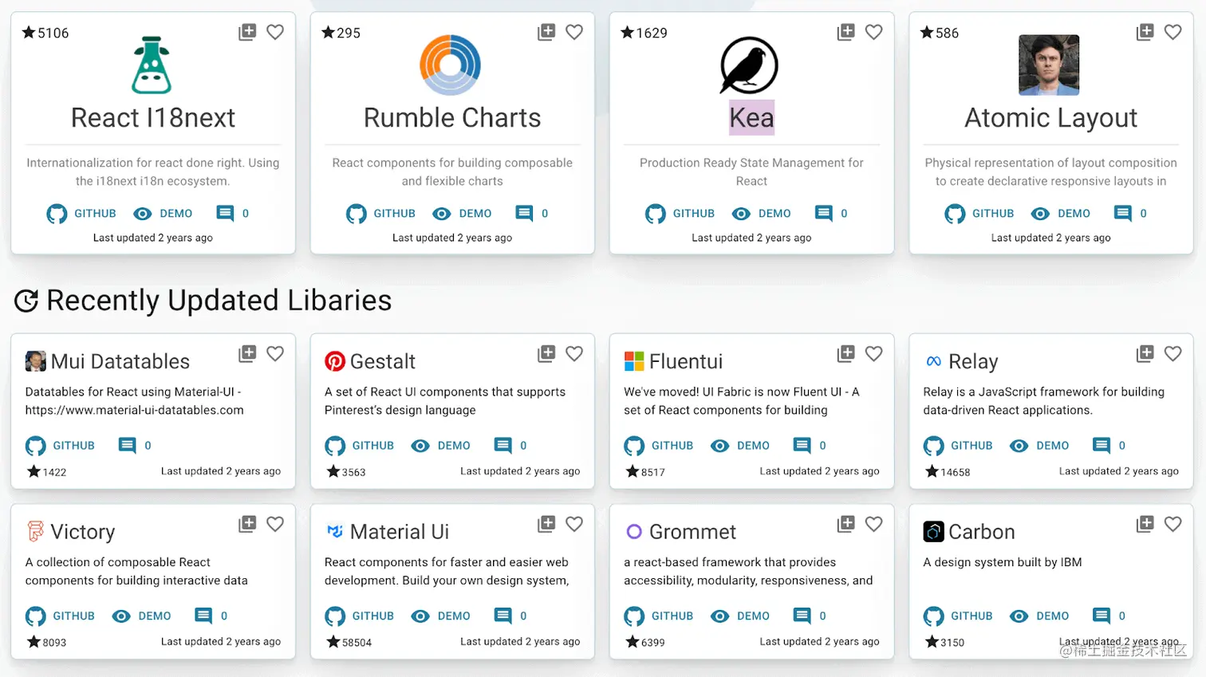Open Mui Datatables GitHub link
This screenshot has width=1206, height=677.
[x=60, y=446]
